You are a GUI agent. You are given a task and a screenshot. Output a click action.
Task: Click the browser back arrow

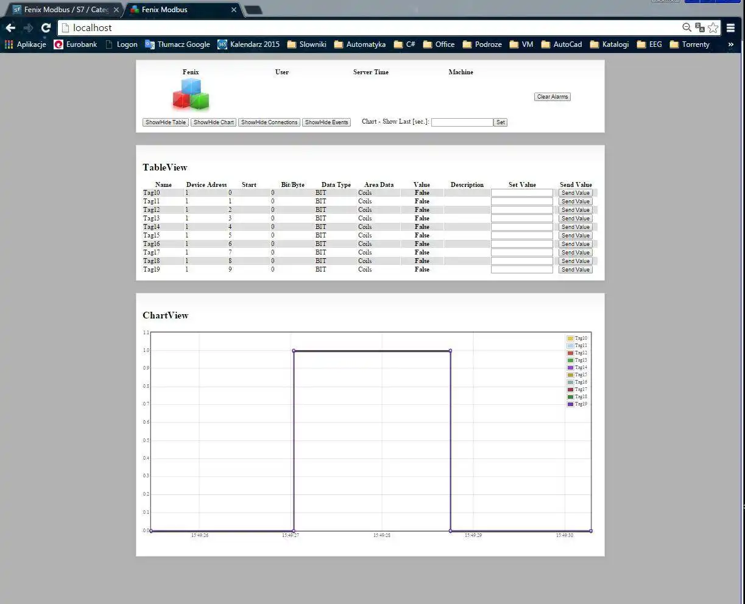click(10, 27)
